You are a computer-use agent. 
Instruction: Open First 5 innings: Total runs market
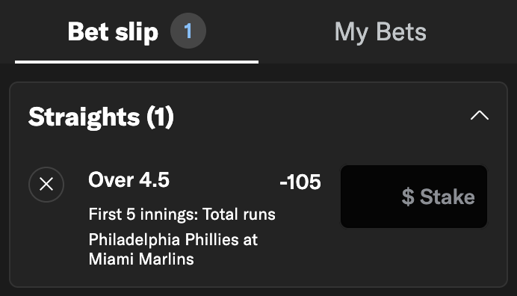[182, 215]
